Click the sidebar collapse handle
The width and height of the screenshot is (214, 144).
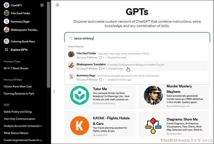[x=54, y=91]
